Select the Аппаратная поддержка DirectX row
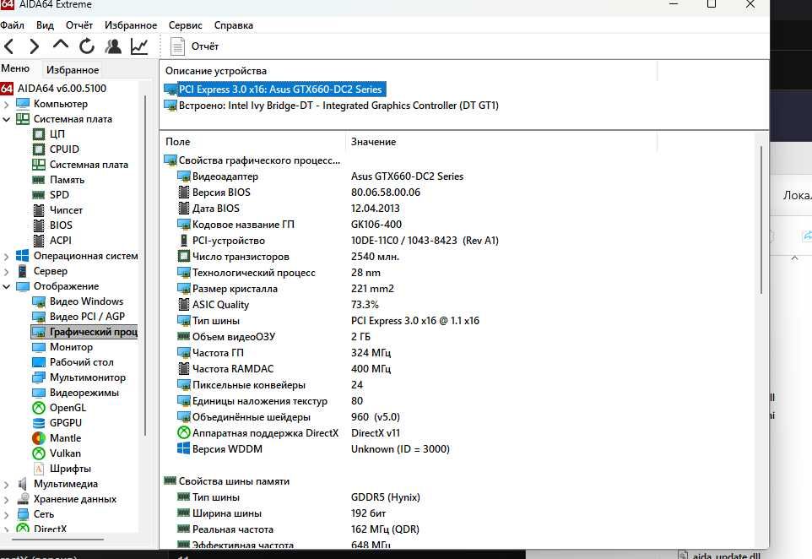Viewport: 812px width, 559px height. (x=289, y=433)
